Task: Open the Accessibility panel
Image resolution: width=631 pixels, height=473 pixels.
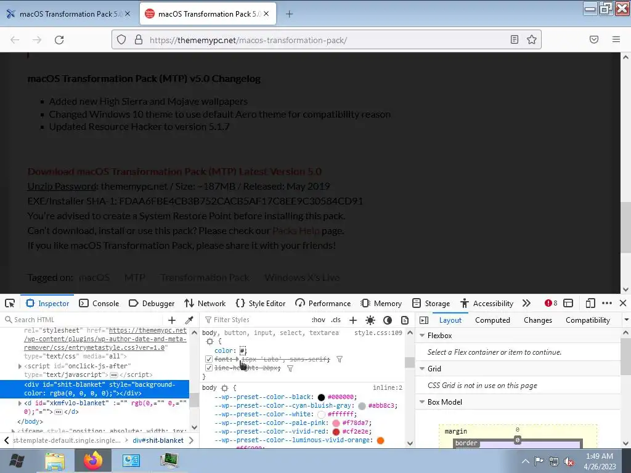Action: point(487,303)
